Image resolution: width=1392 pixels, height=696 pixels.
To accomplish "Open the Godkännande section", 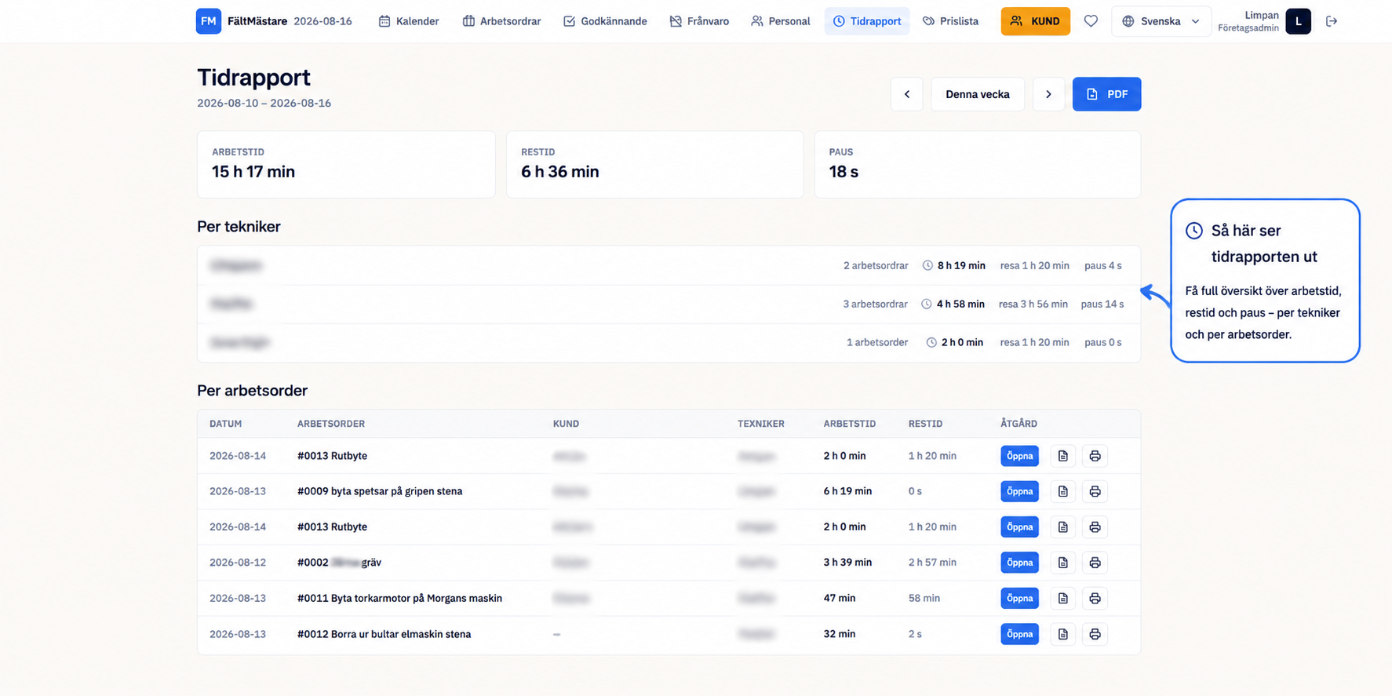I will point(605,21).
